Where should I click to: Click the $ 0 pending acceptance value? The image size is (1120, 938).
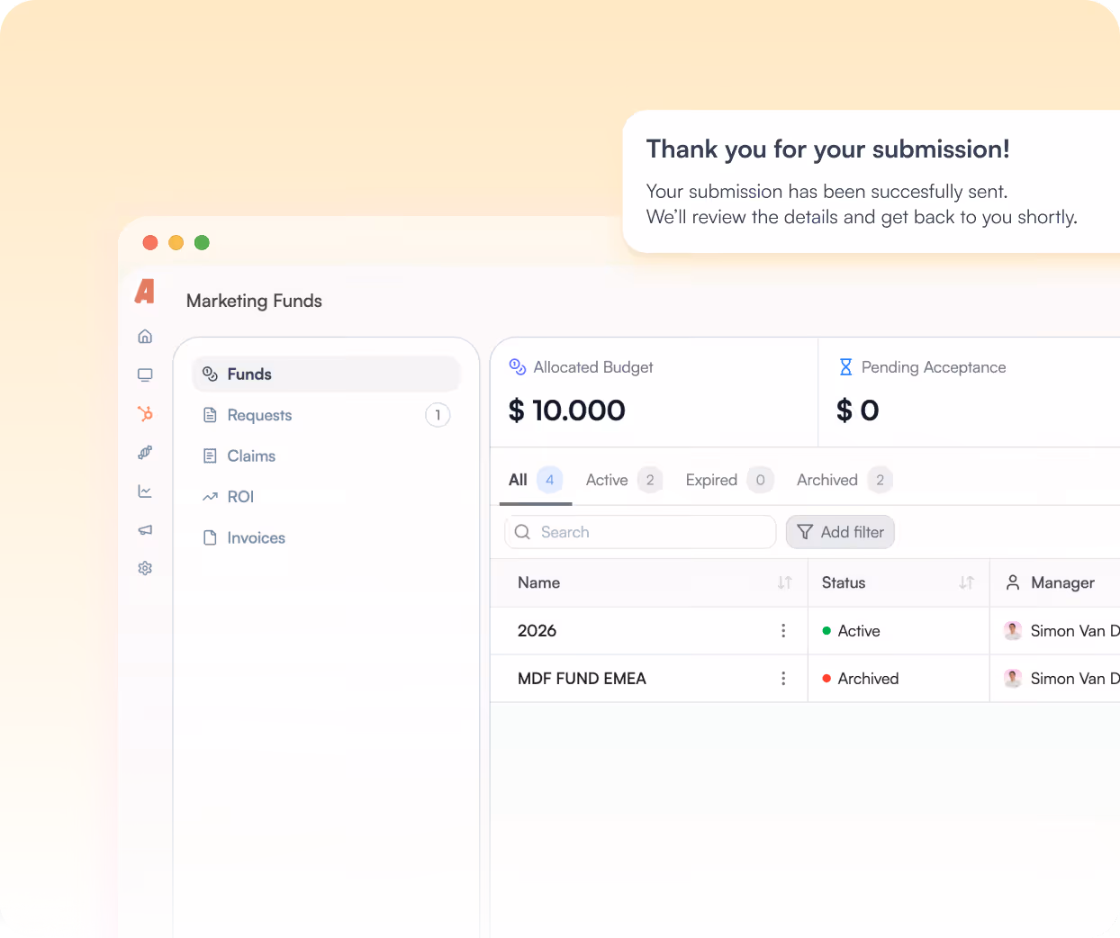tap(858, 410)
